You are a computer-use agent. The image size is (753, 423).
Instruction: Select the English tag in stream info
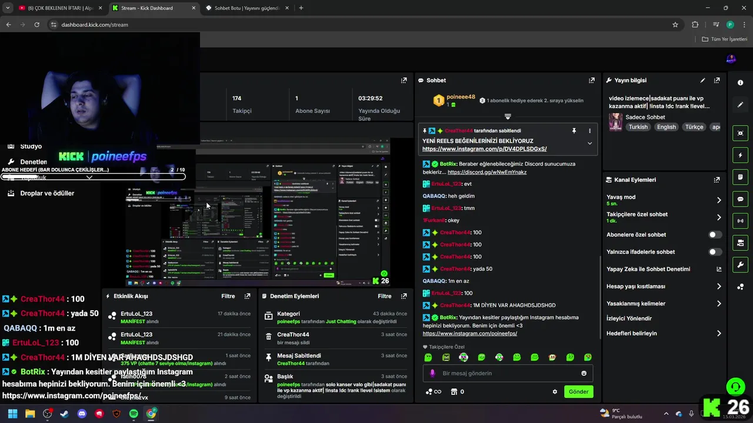(x=667, y=127)
